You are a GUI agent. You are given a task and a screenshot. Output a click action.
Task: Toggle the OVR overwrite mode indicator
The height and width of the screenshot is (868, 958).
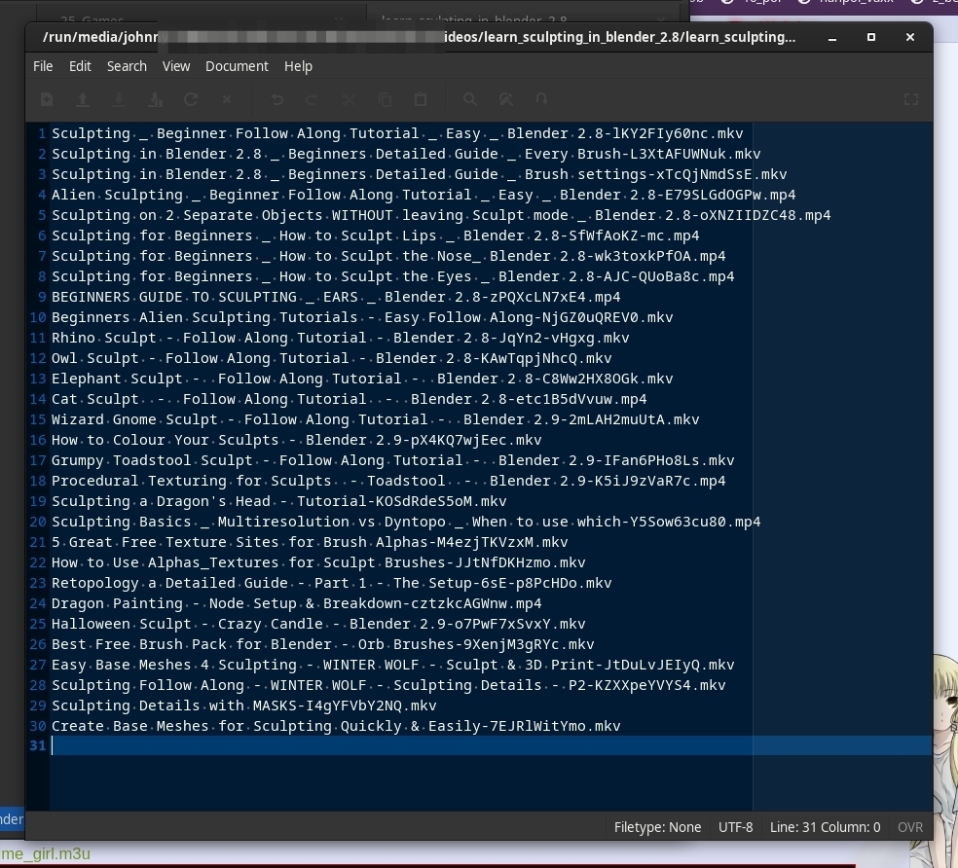coord(910,827)
